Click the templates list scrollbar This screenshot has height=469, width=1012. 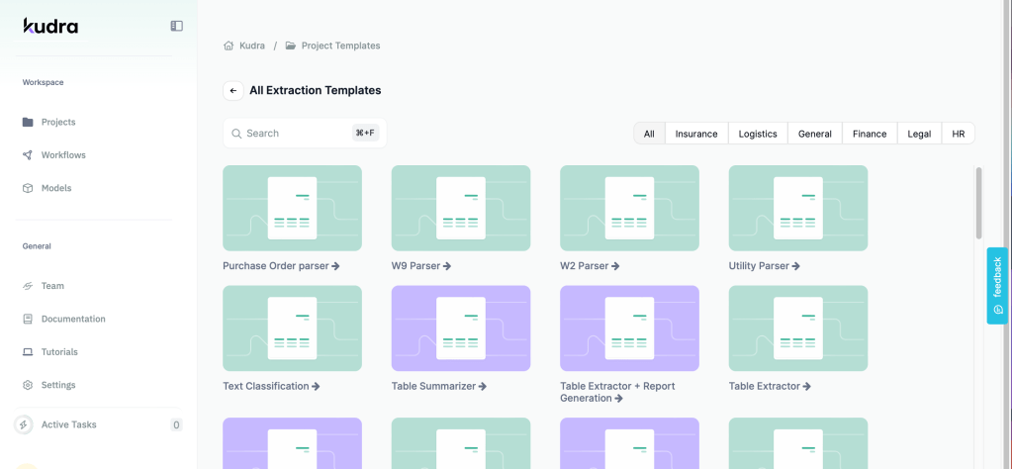[x=979, y=203]
